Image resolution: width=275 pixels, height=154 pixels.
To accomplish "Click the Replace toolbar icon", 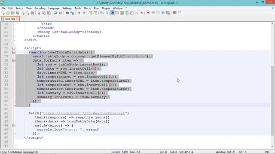I will click(x=72, y=13).
